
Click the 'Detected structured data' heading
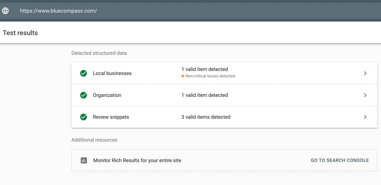(99, 53)
